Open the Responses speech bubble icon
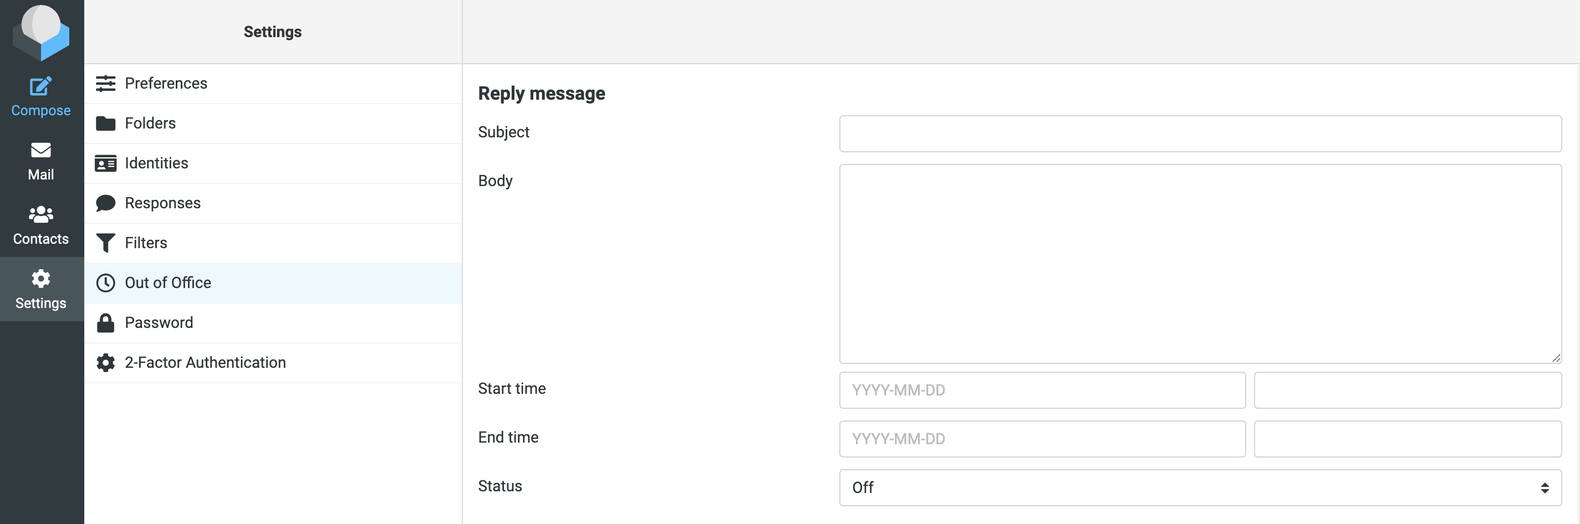Viewport: 1580px width, 524px height. pos(105,203)
